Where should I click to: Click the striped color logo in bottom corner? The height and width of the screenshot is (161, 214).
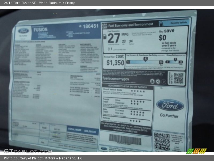tap(196, 151)
